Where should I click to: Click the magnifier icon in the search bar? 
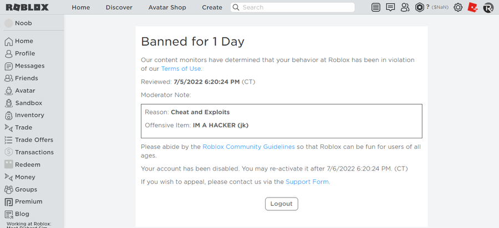(x=236, y=7)
